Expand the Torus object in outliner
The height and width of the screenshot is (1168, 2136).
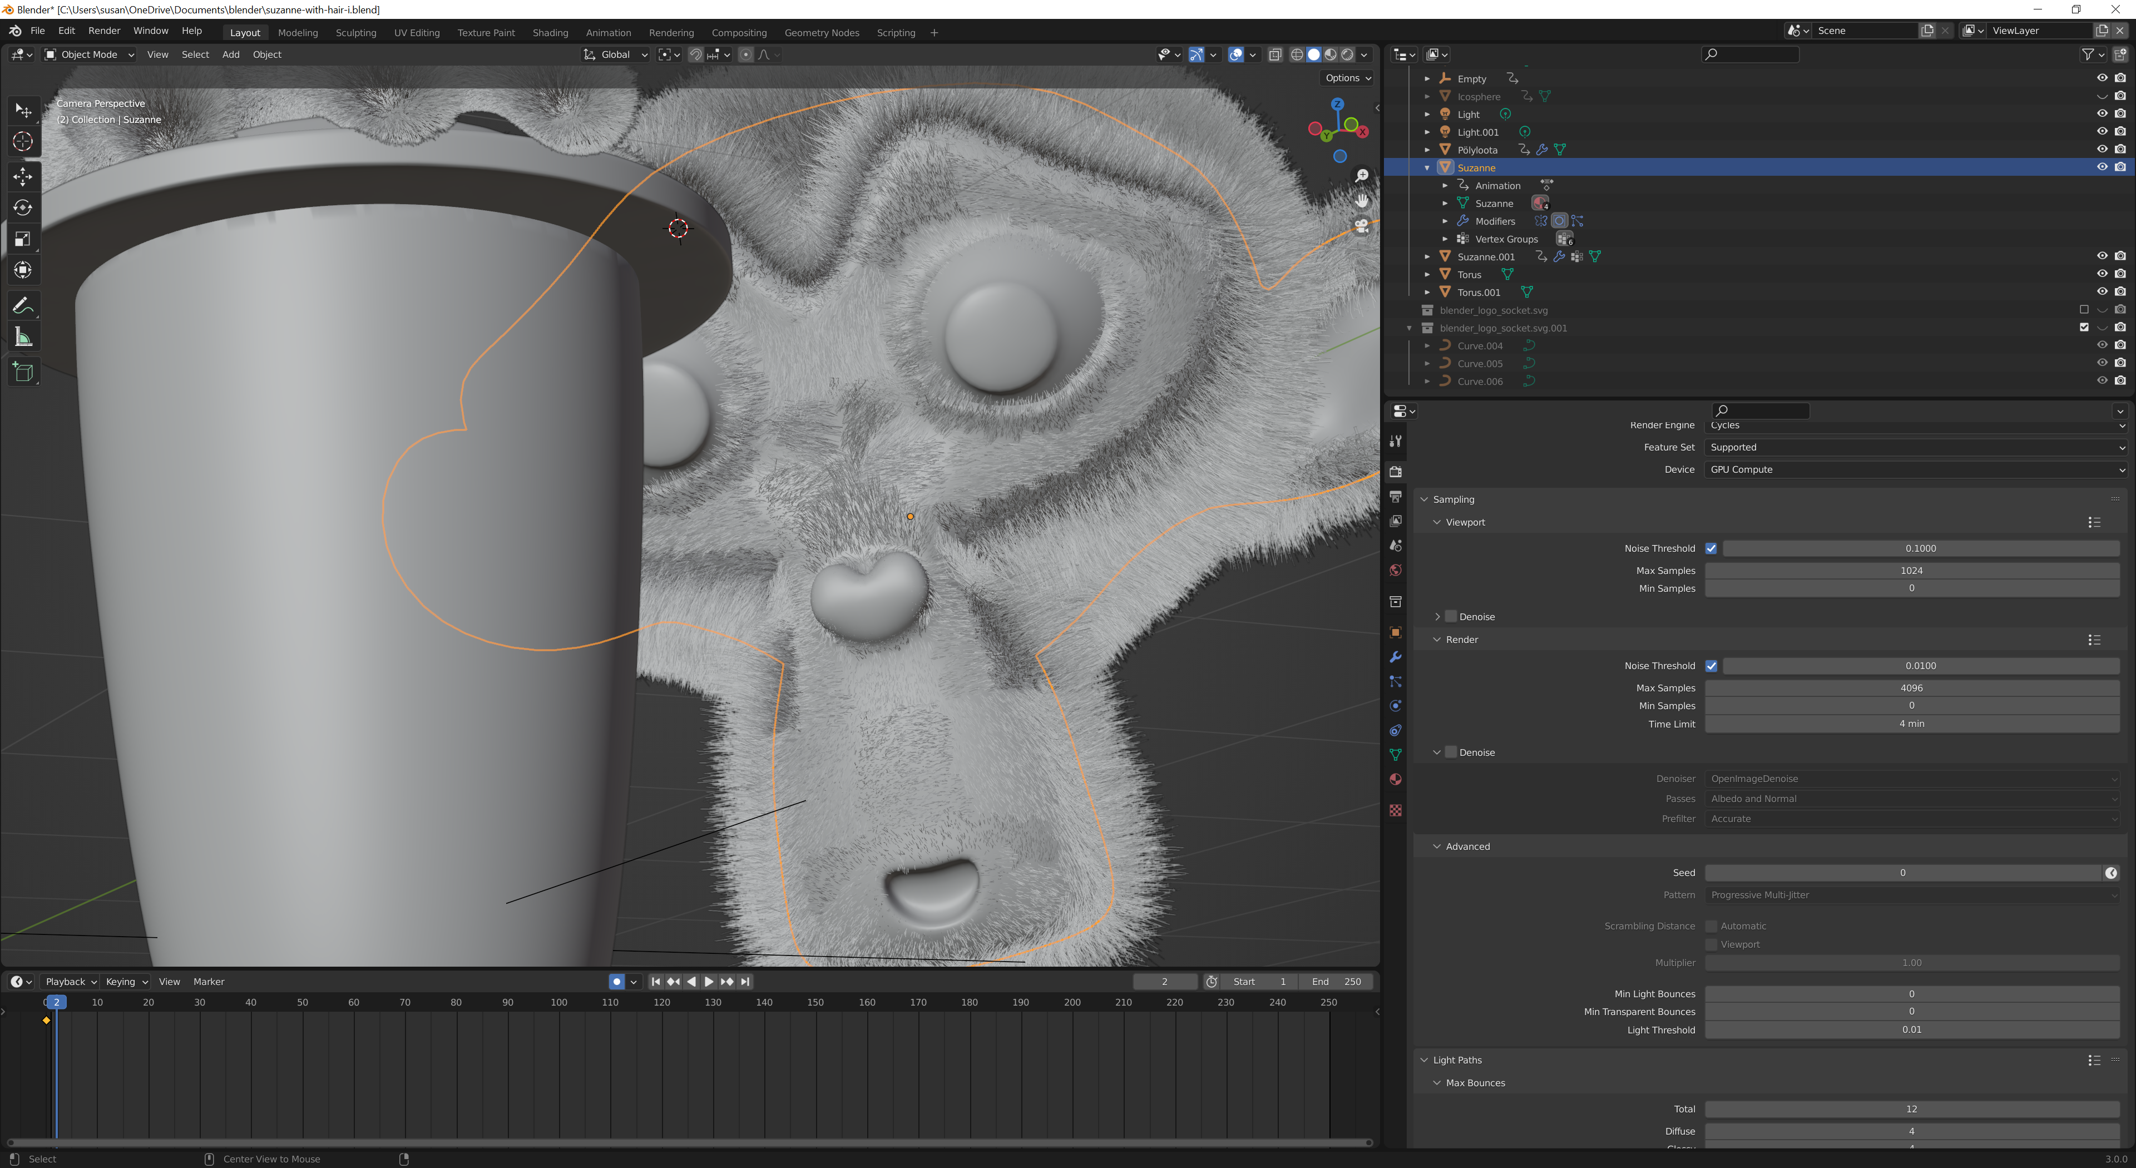(x=1427, y=274)
